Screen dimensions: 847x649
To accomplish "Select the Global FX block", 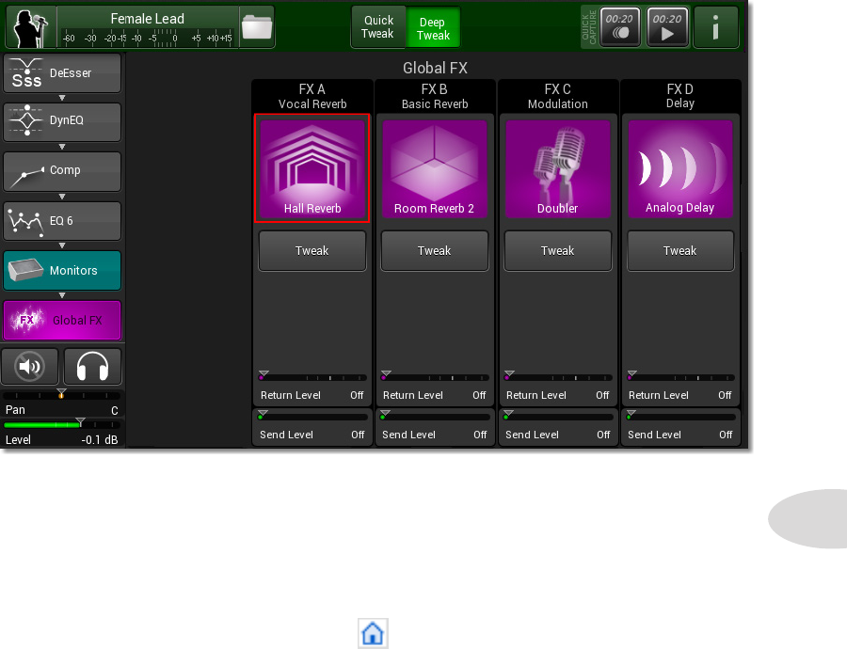I will click(62, 320).
